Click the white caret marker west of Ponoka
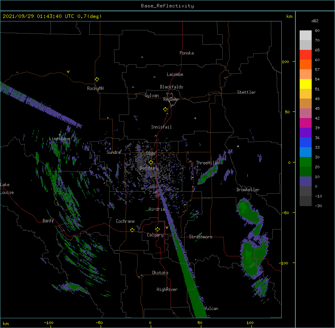Screen dimensions: 335x328 [142, 57]
